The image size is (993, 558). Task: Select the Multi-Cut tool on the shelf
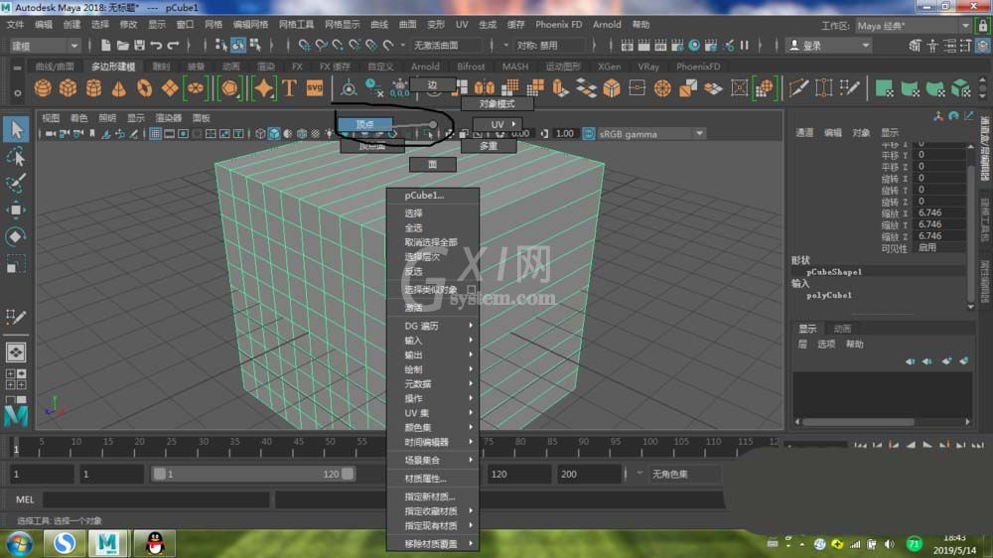(798, 88)
